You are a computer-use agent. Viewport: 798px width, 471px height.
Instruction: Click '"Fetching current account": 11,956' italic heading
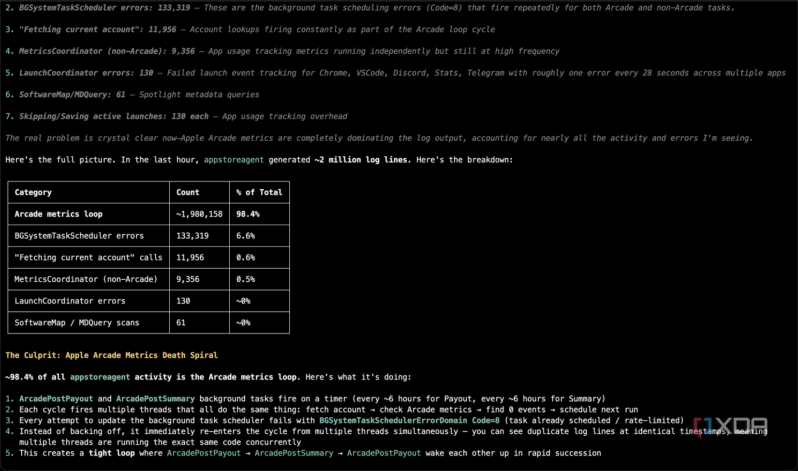click(x=98, y=30)
